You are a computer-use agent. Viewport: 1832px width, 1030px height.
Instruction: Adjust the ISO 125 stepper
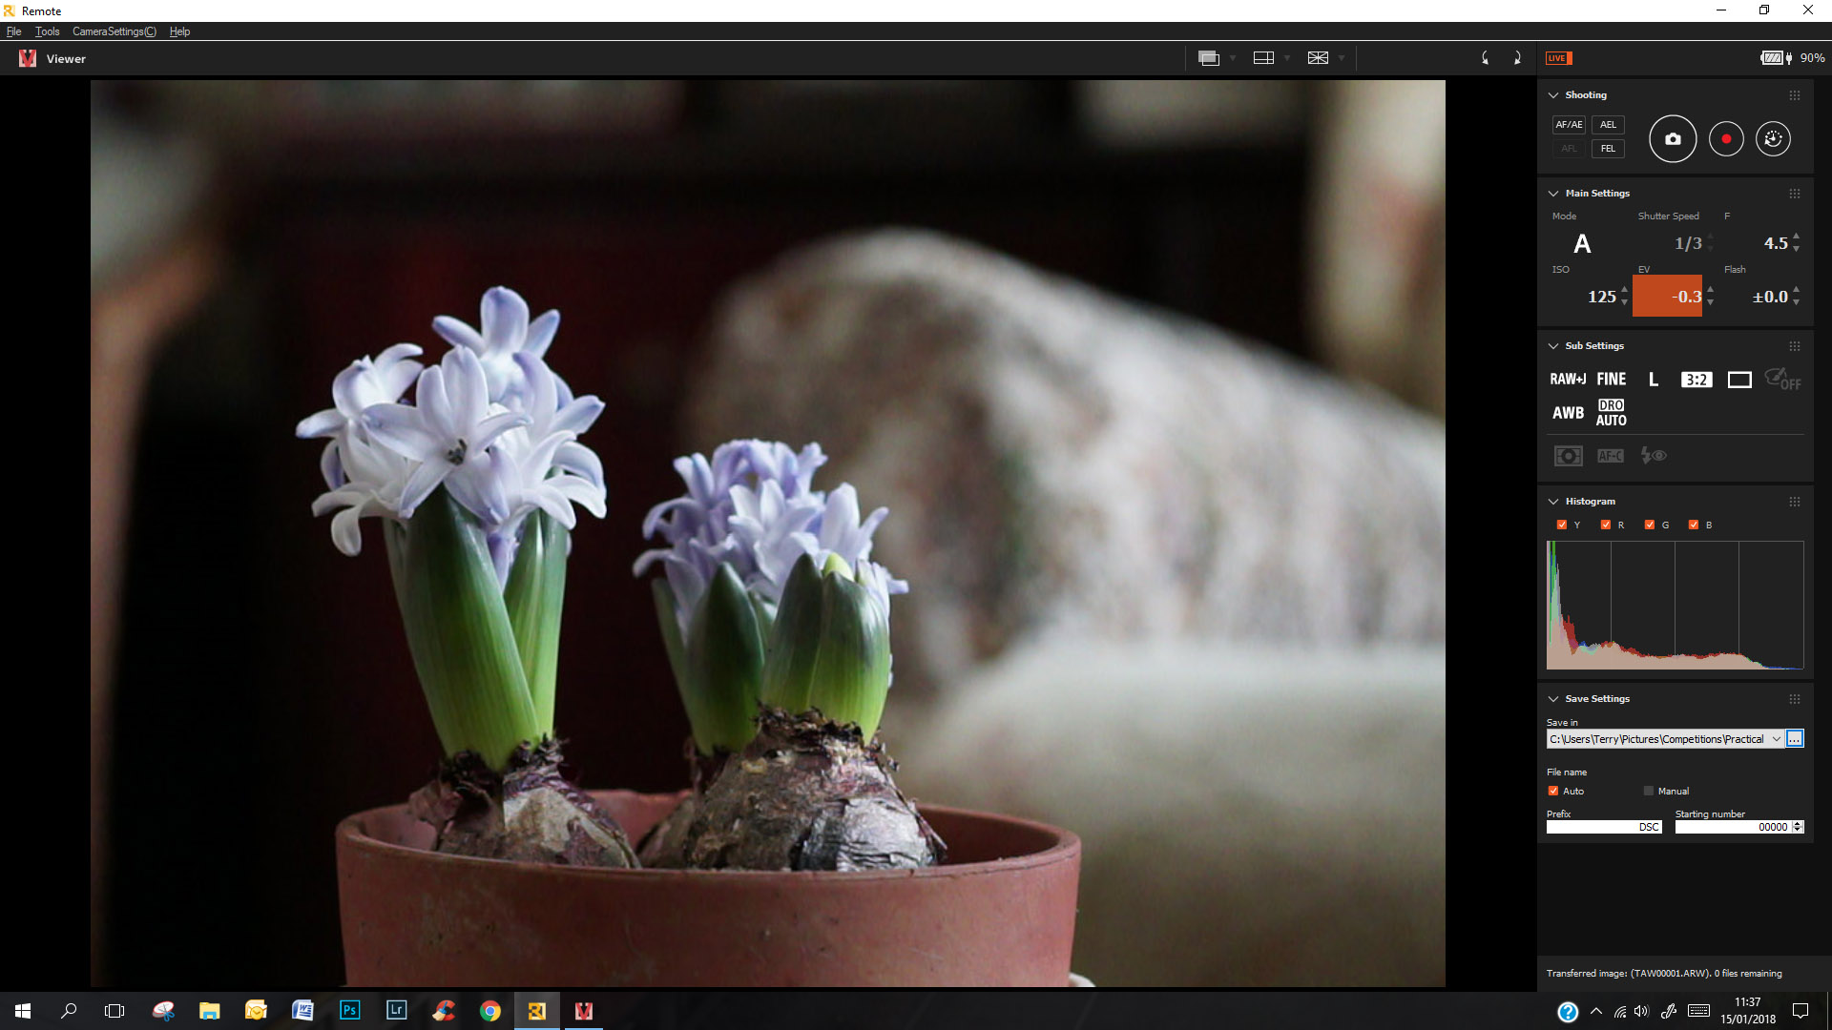pyautogui.click(x=1624, y=296)
